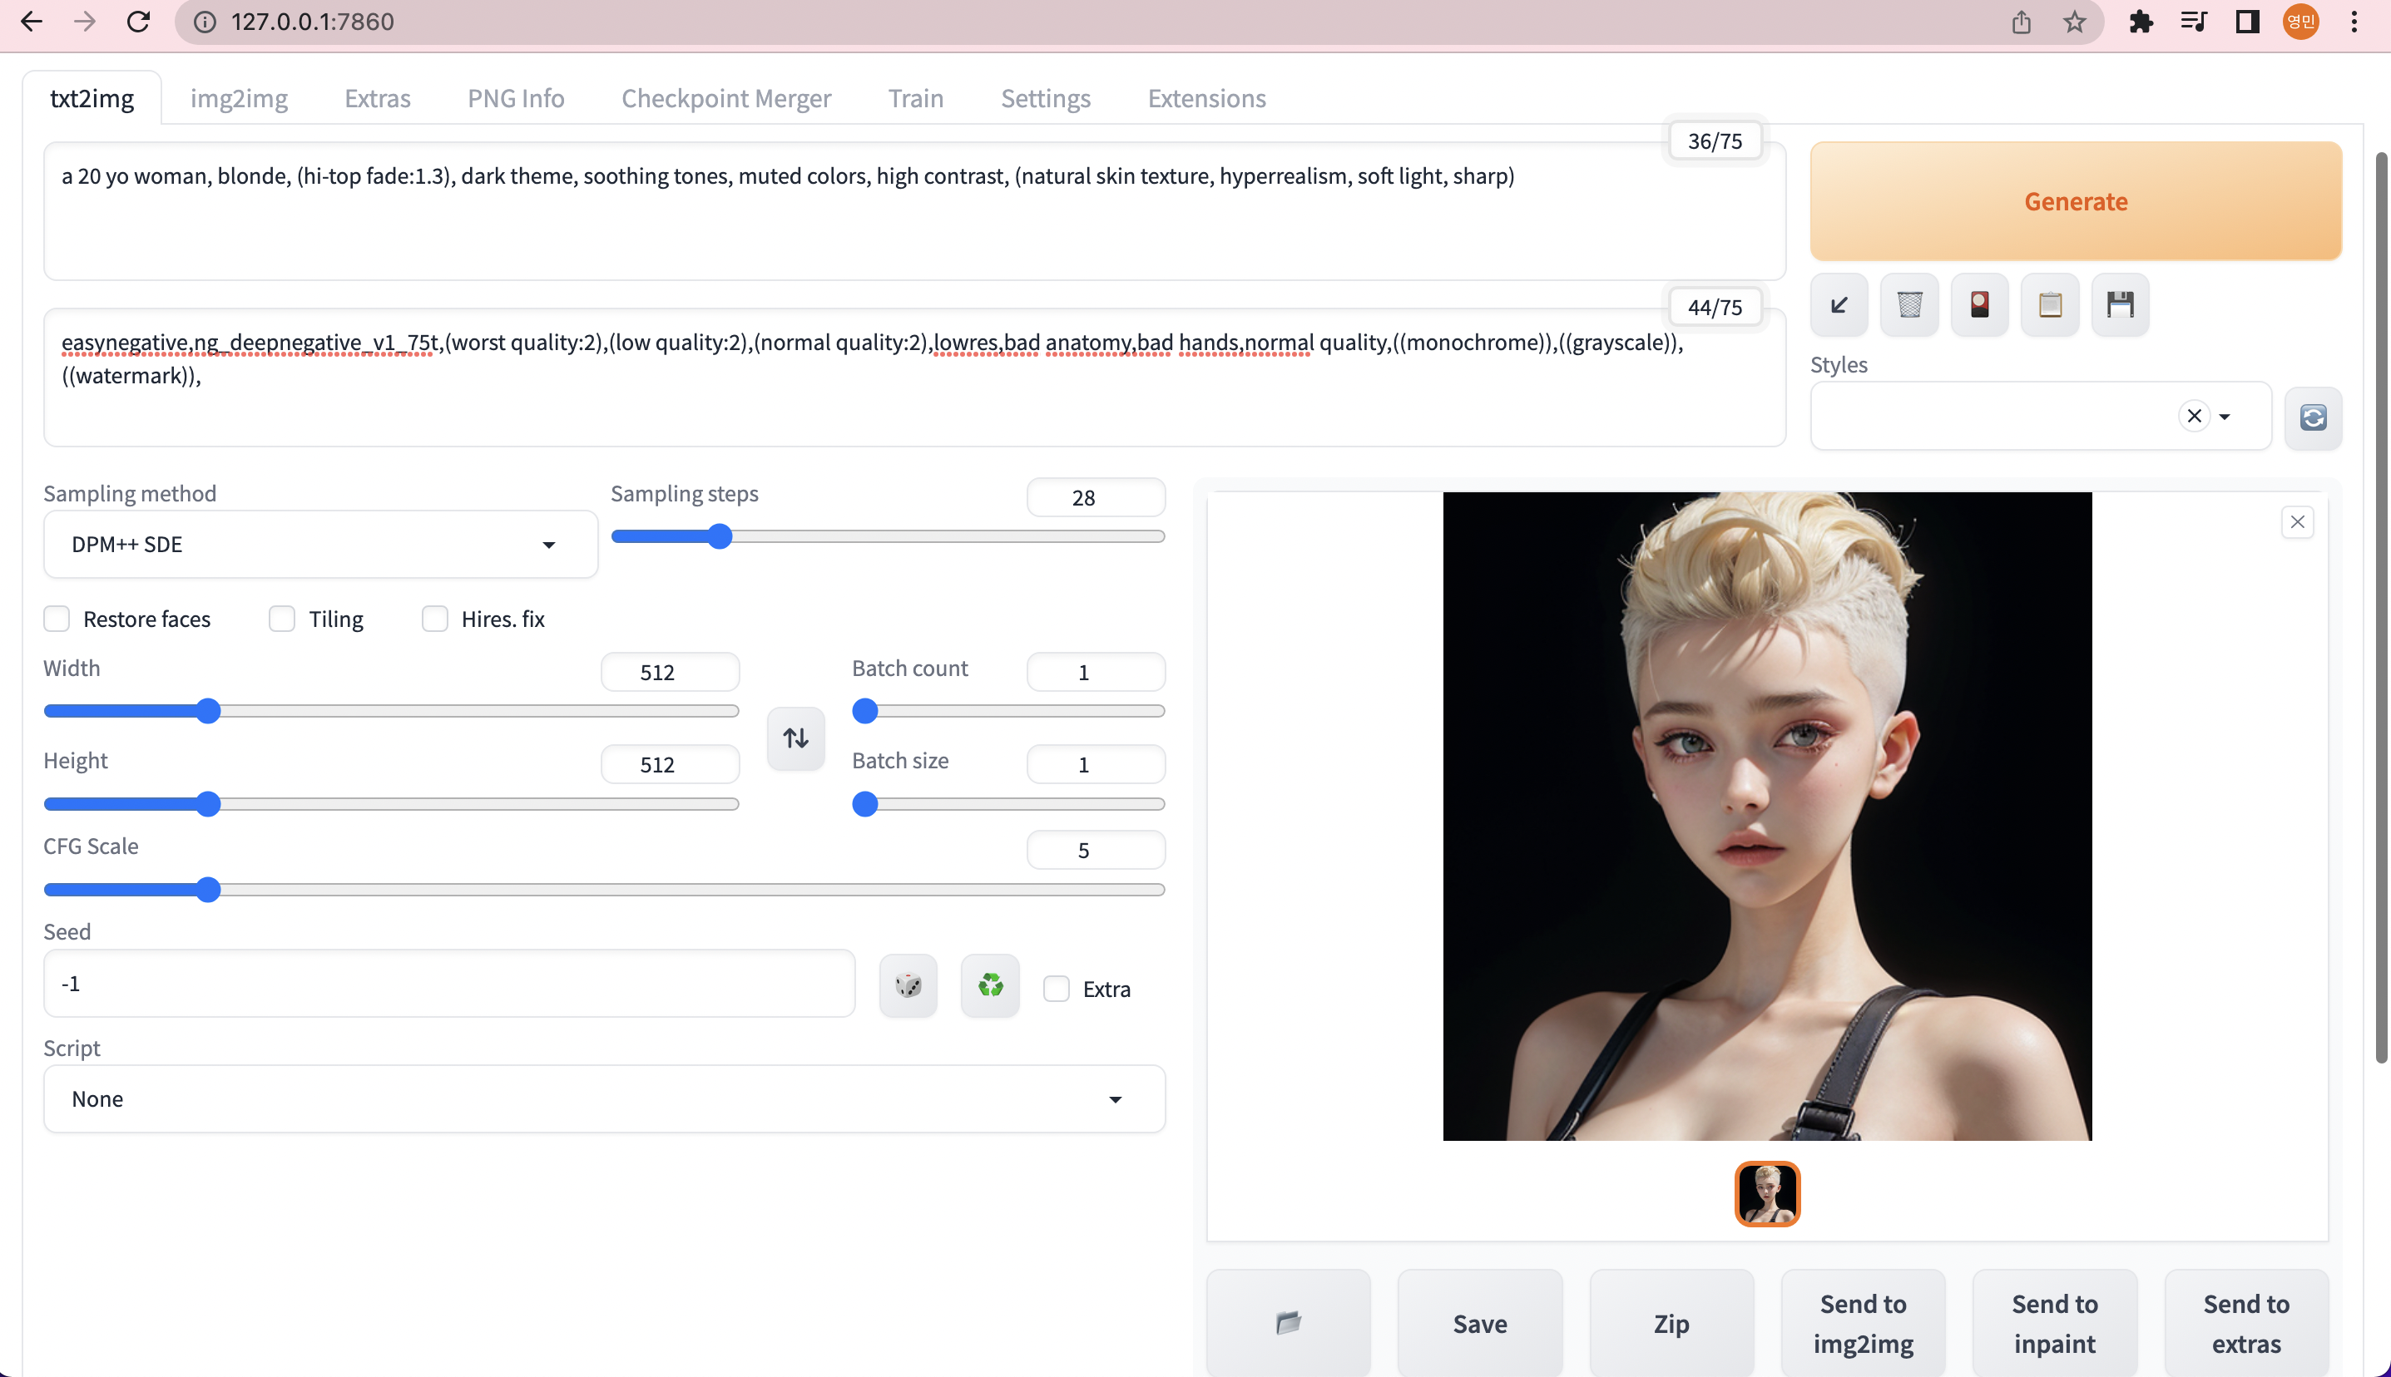Image resolution: width=2391 pixels, height=1377 pixels.
Task: Open the Sampling method dropdown
Action: pyautogui.click(x=319, y=545)
